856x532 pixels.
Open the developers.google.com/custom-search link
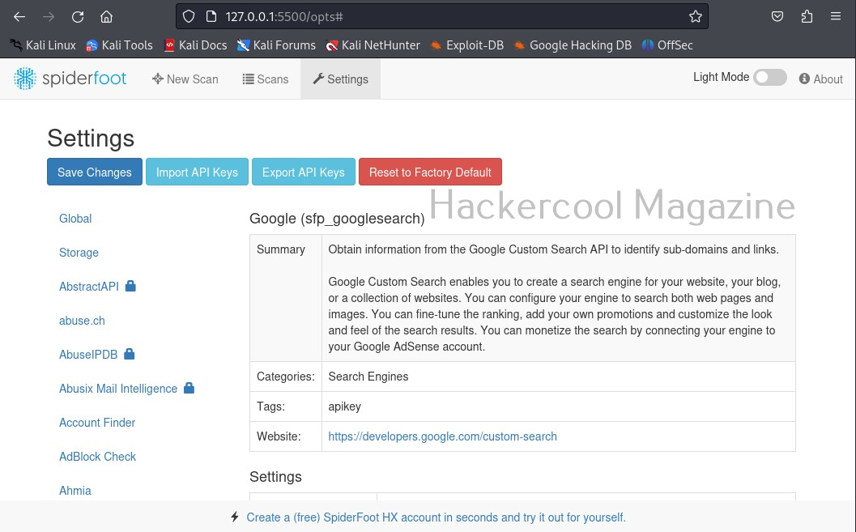click(x=442, y=436)
